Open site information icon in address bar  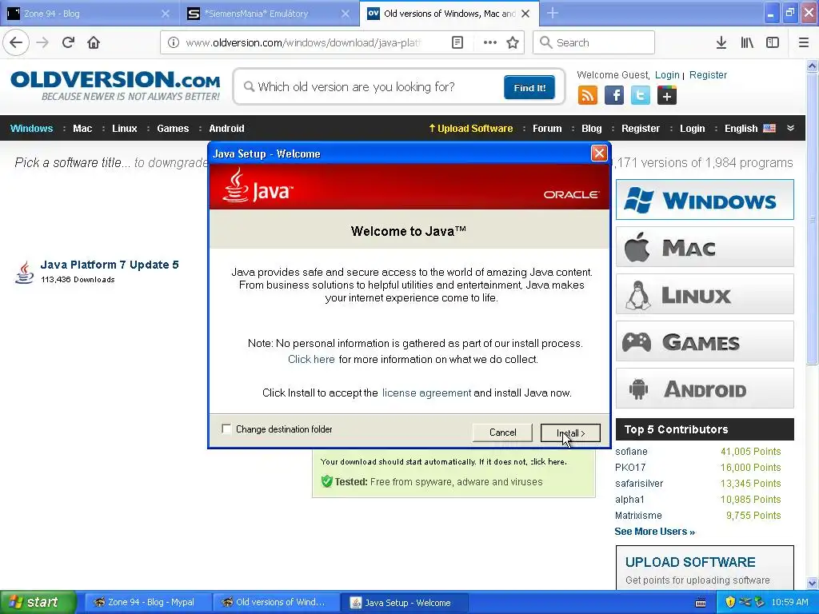[x=174, y=42]
